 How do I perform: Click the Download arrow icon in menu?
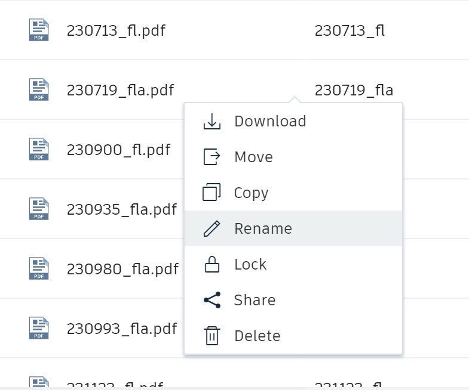coord(211,121)
